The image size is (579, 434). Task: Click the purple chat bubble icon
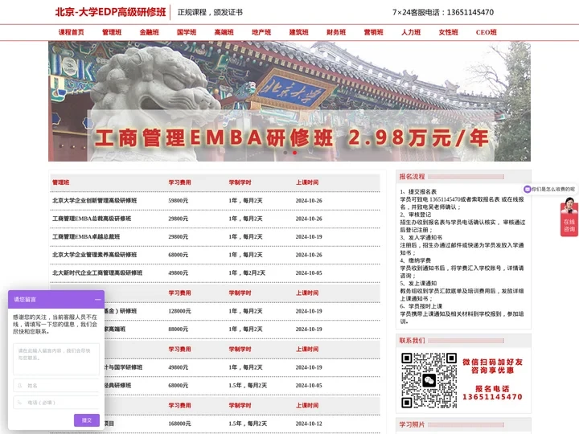(x=528, y=189)
